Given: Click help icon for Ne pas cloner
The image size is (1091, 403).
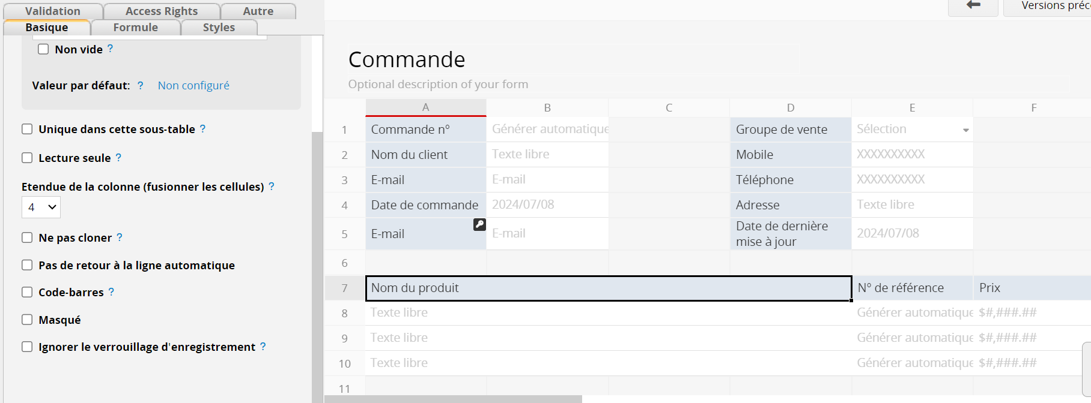Looking at the screenshot, I should [120, 237].
